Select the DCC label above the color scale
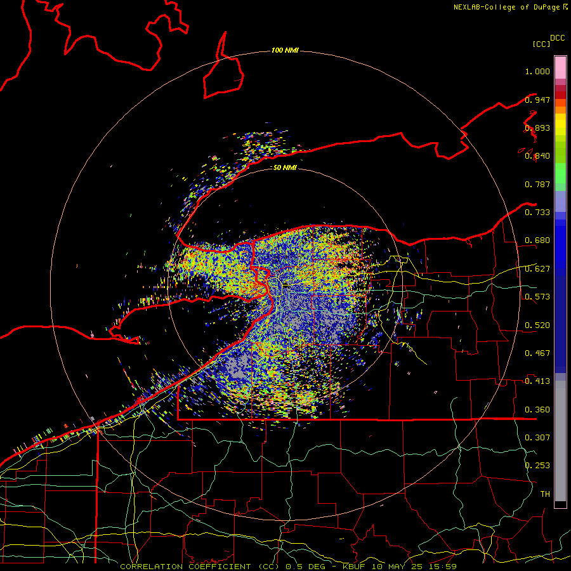This screenshot has height=571, width=571. (x=557, y=38)
